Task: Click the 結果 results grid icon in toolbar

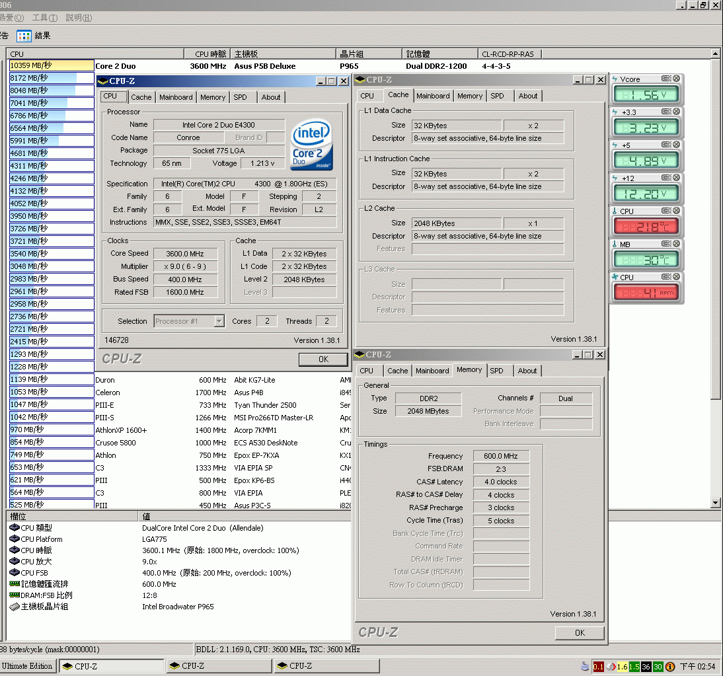Action: [x=24, y=36]
